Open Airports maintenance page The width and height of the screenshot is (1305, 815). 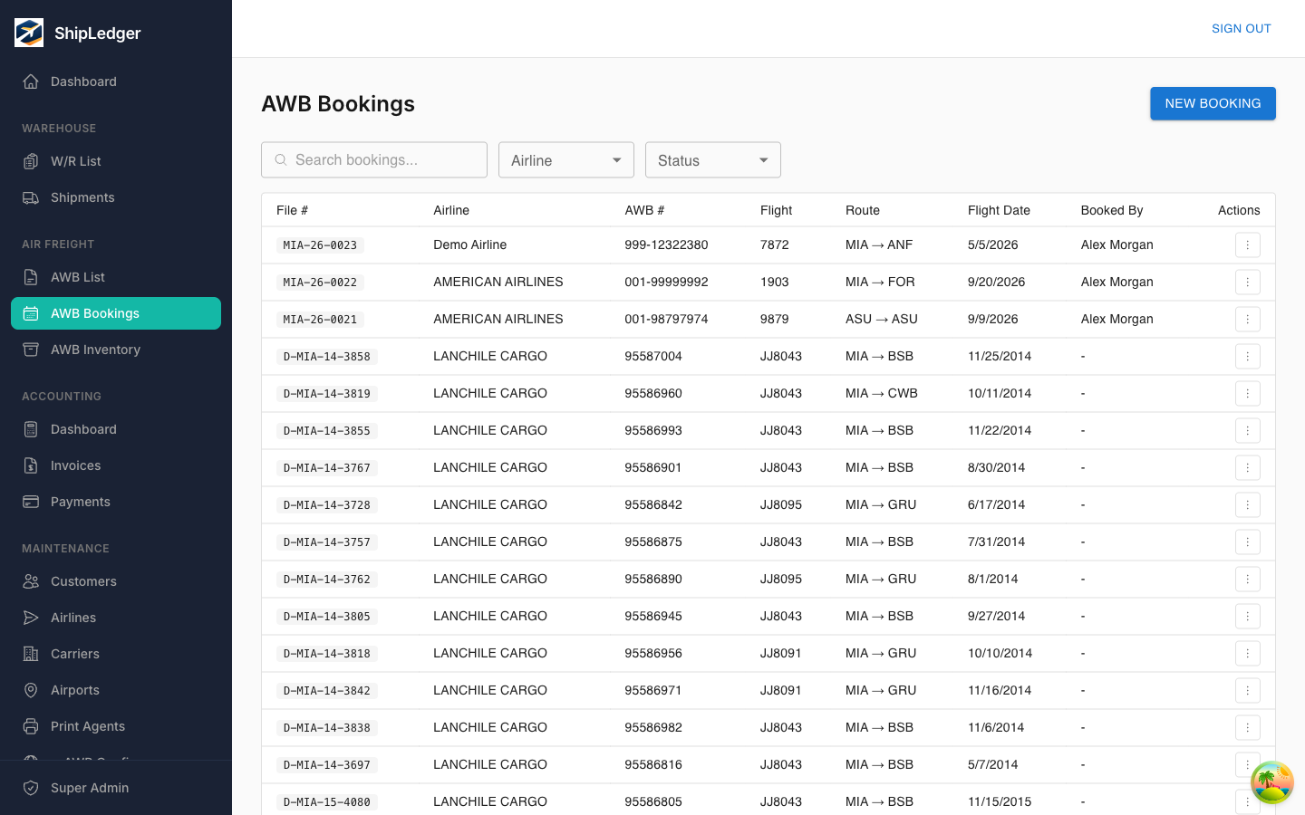click(116, 690)
